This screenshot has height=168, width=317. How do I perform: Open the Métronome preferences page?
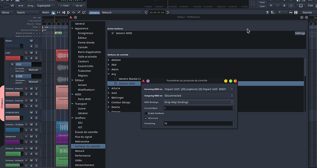[x=82, y=141]
